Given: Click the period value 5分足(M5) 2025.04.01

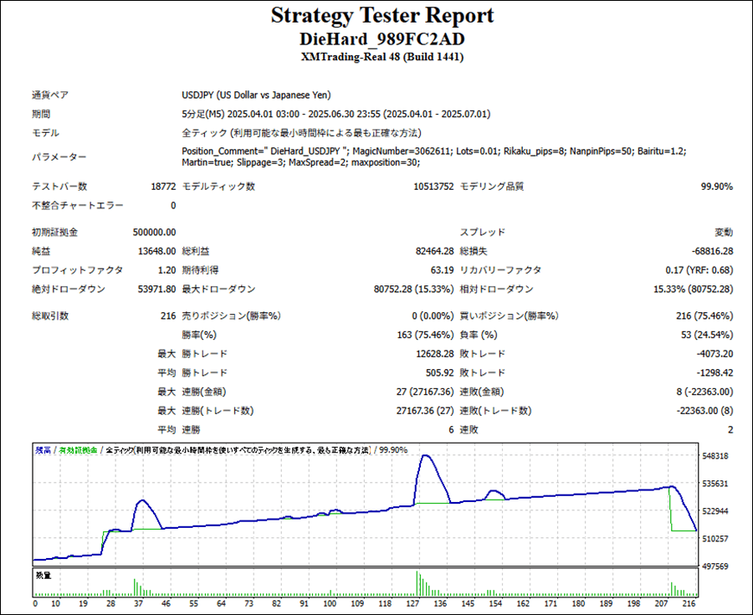Looking at the screenshot, I should pos(336,115).
